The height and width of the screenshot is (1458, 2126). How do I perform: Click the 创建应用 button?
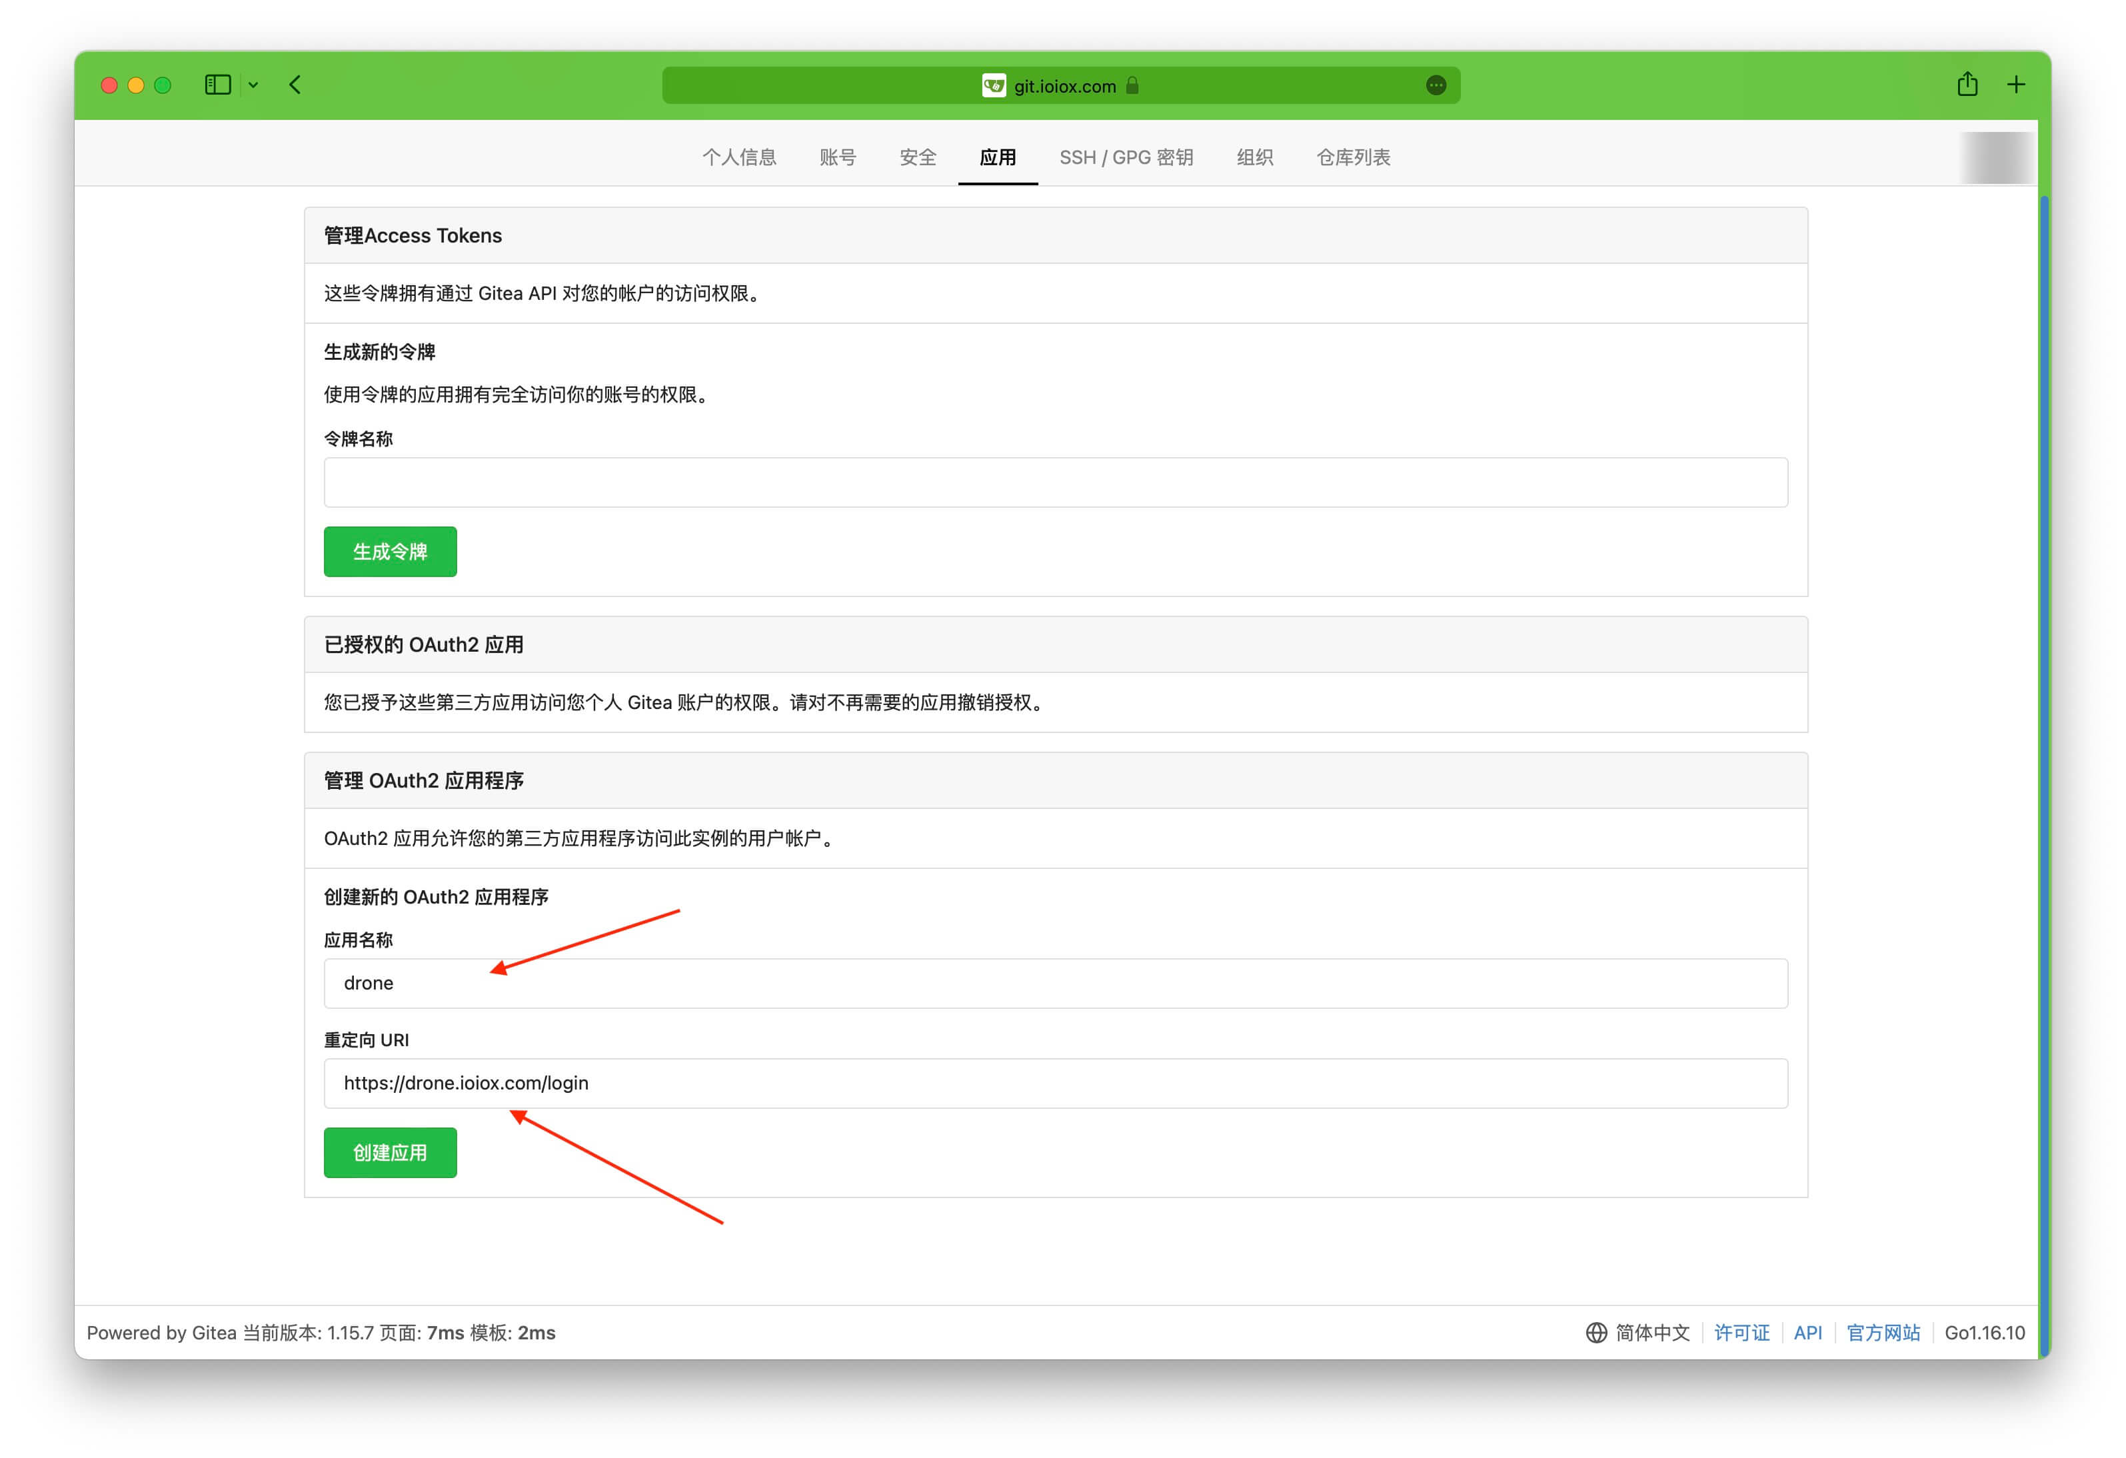click(x=390, y=1153)
